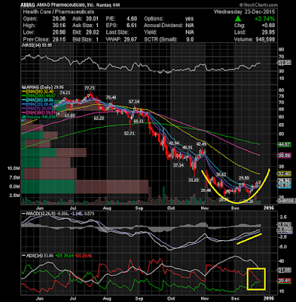This screenshot has height=302, width=296.
Task: Click the Ask price 30.01
Action: tap(93, 19)
